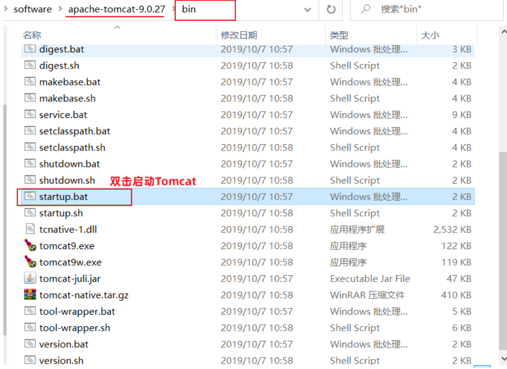Click the startup.bat file icon
This screenshot has width=507, height=369.
click(x=30, y=196)
